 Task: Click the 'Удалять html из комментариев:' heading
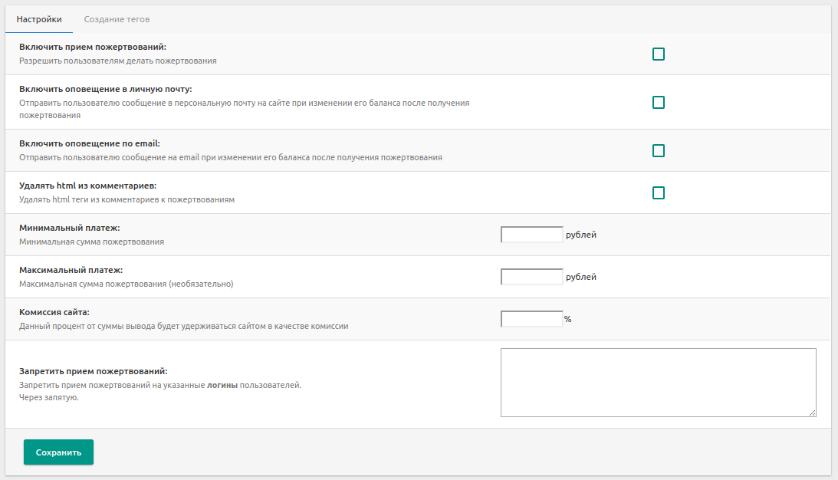pyautogui.click(x=88, y=186)
